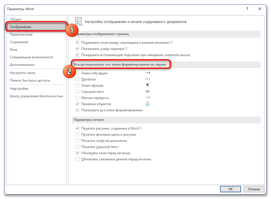Enable Знаки табуляции checkbox
Viewport: 271px width, 199px height.
click(x=78, y=73)
